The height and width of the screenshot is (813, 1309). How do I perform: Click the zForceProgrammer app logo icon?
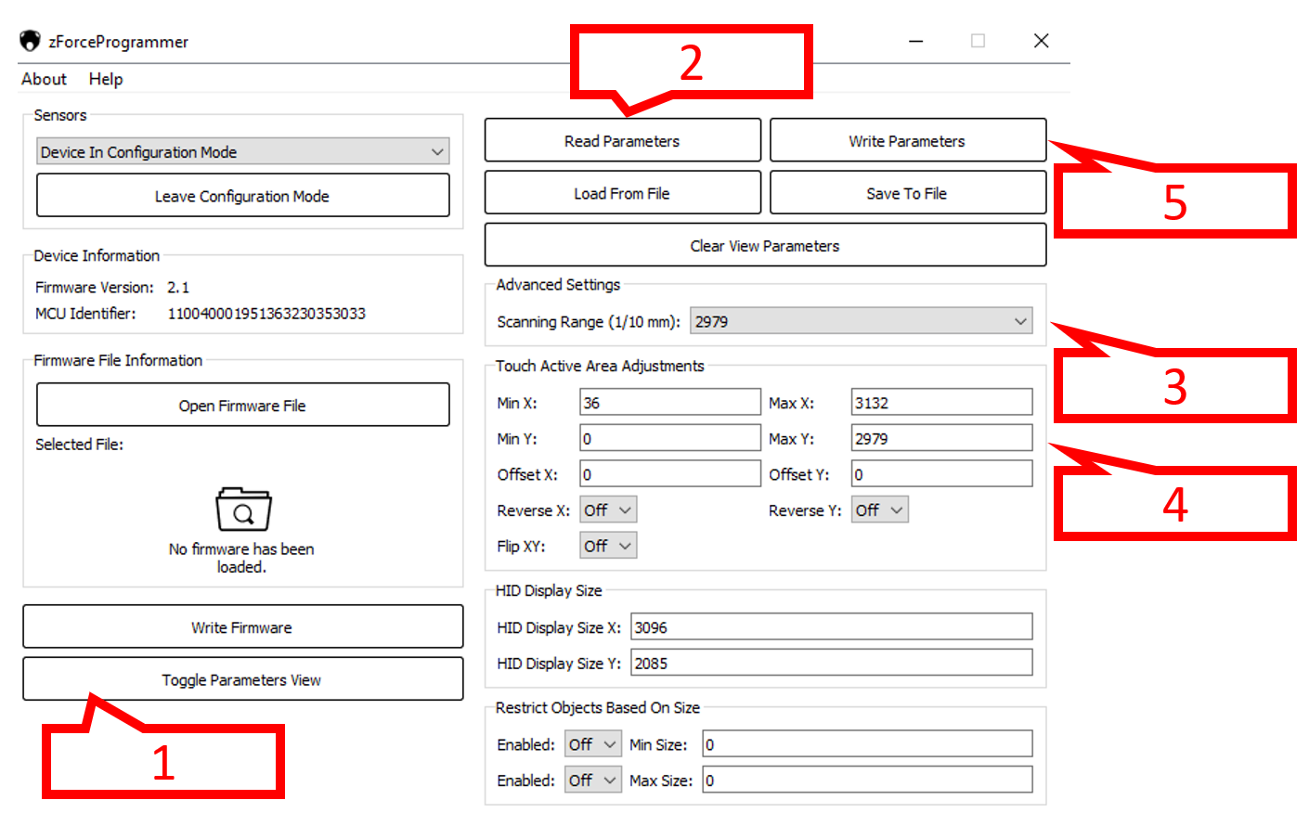coord(30,41)
